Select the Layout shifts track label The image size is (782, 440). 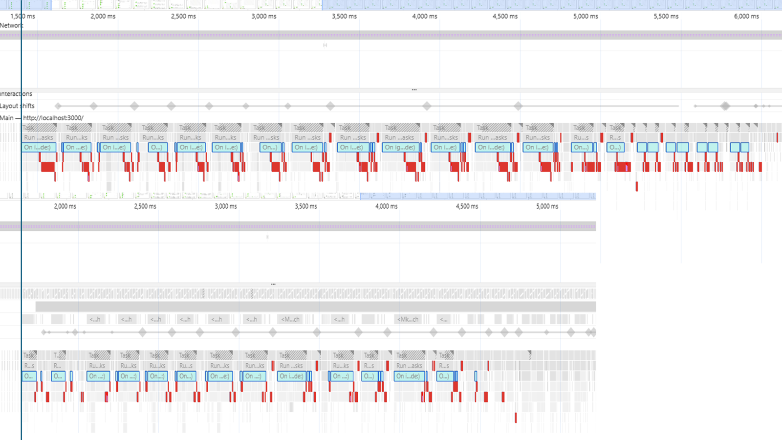(x=17, y=106)
